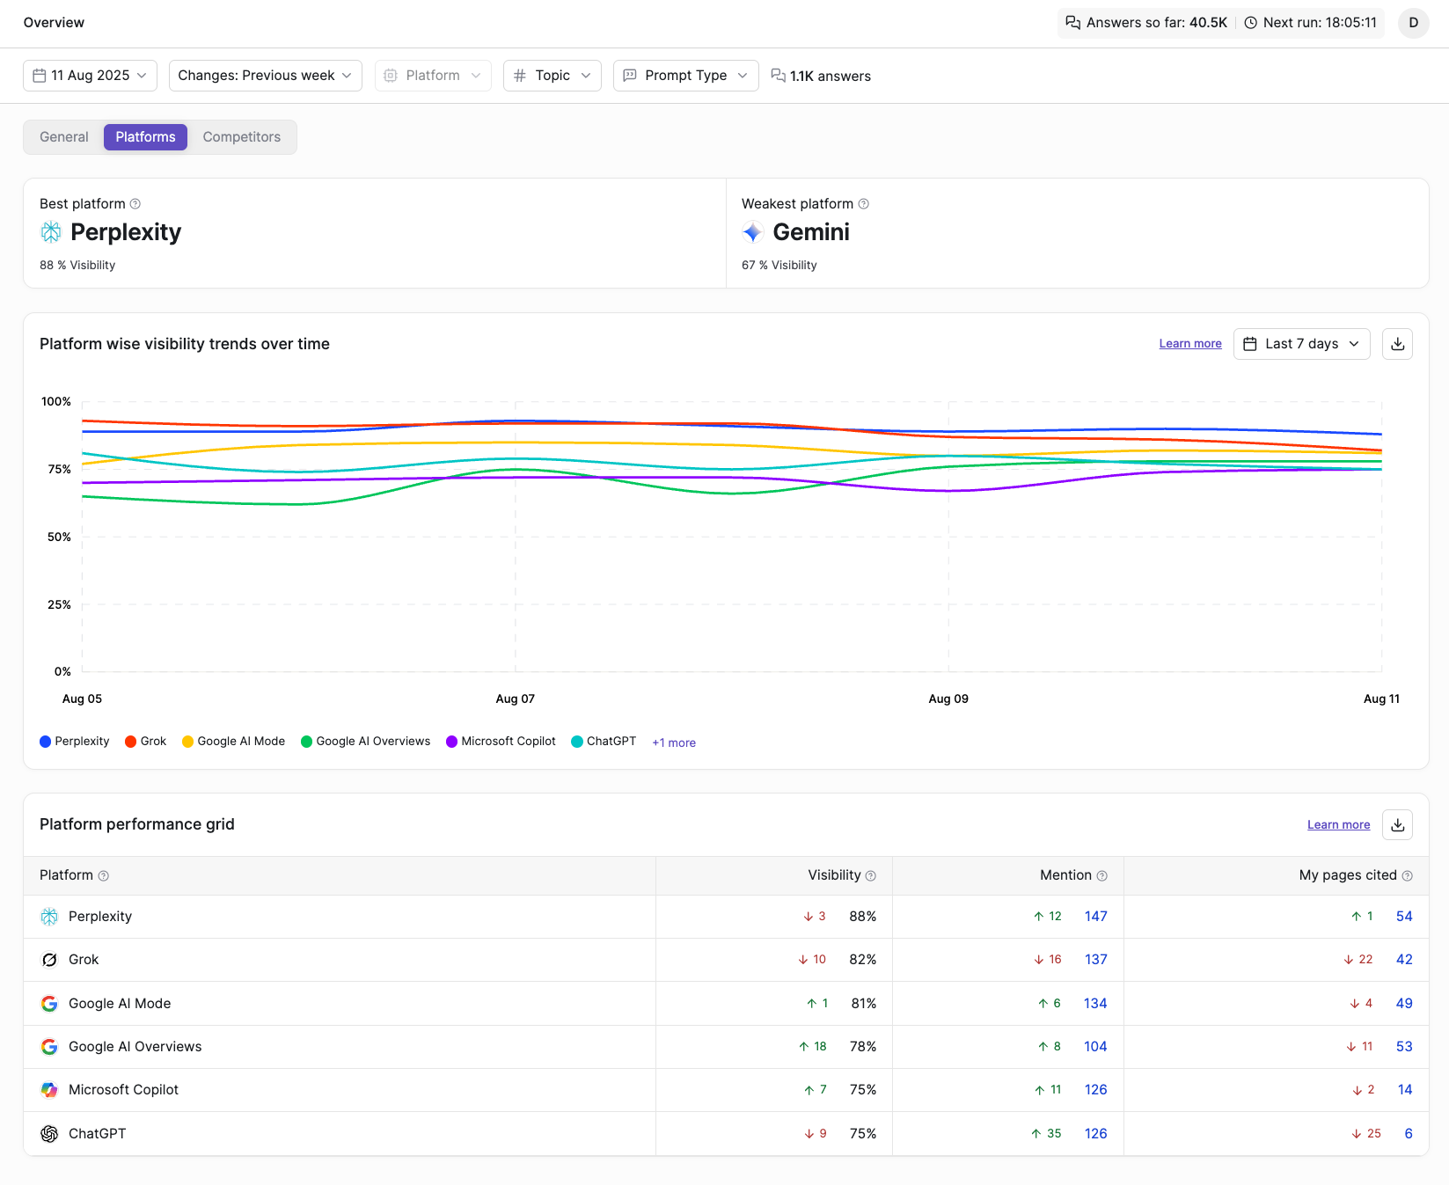Screen dimensions: 1449x1185
Task: Toggle ChatGPT series in chart legend
Action: coord(604,742)
